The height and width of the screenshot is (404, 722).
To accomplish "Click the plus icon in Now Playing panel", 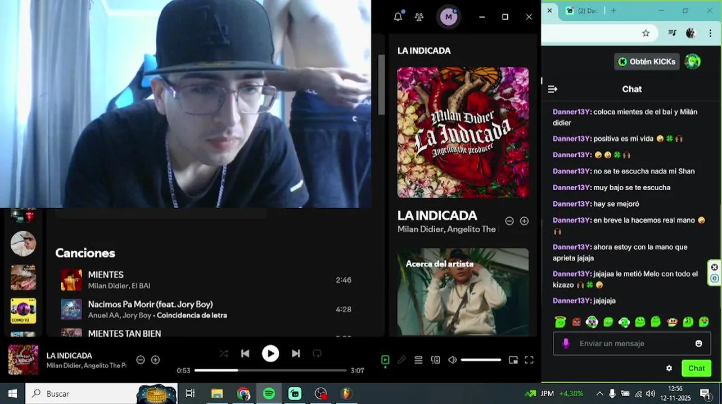I will click(524, 221).
